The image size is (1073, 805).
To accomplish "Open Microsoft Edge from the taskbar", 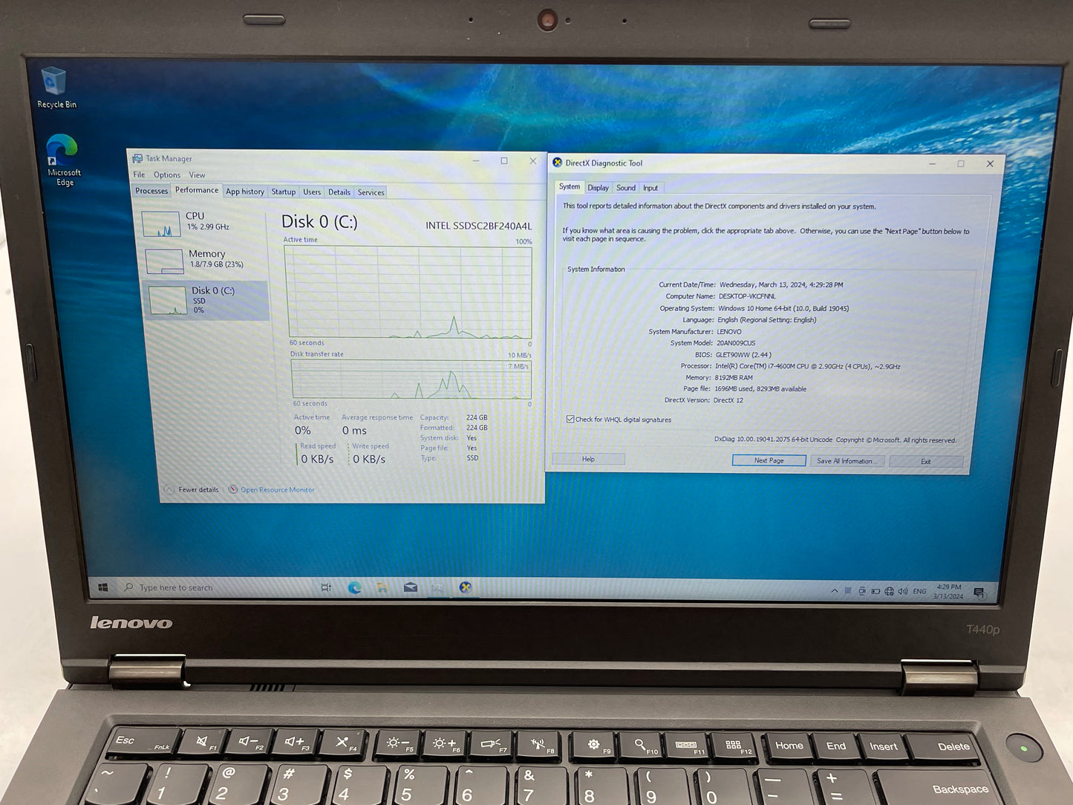I will [x=353, y=587].
